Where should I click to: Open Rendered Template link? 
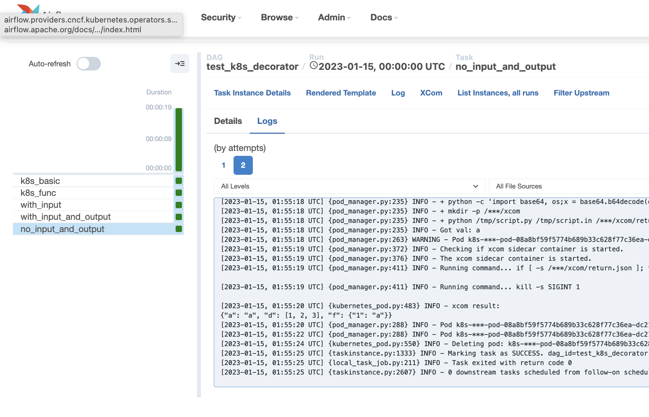click(341, 93)
